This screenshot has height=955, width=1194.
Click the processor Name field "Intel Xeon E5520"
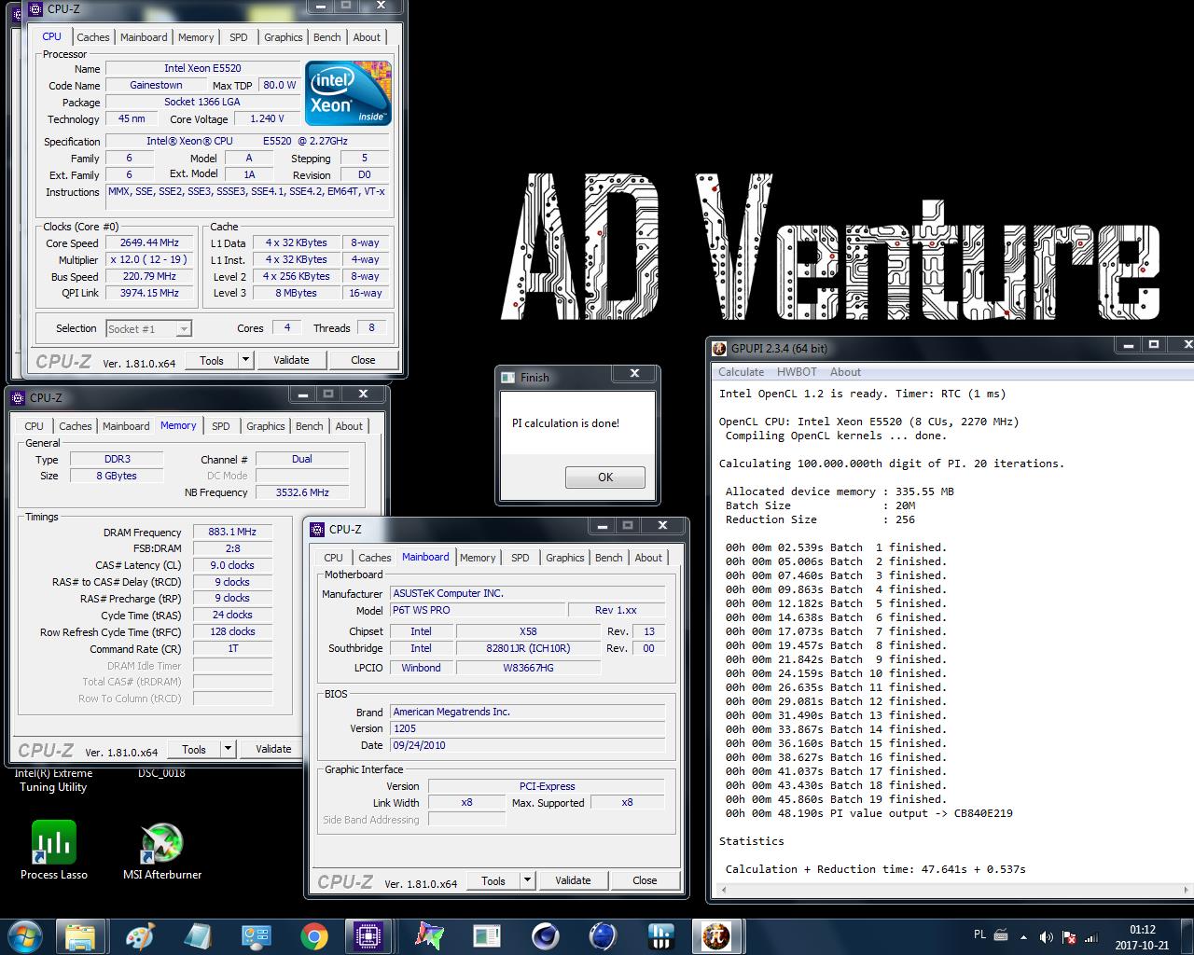(202, 68)
